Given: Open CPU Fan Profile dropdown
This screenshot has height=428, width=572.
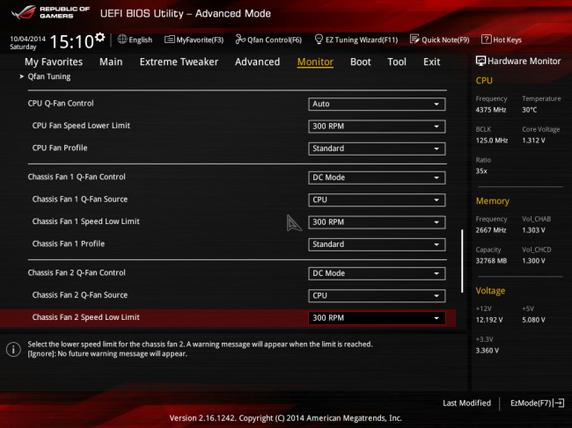Looking at the screenshot, I should tap(377, 149).
